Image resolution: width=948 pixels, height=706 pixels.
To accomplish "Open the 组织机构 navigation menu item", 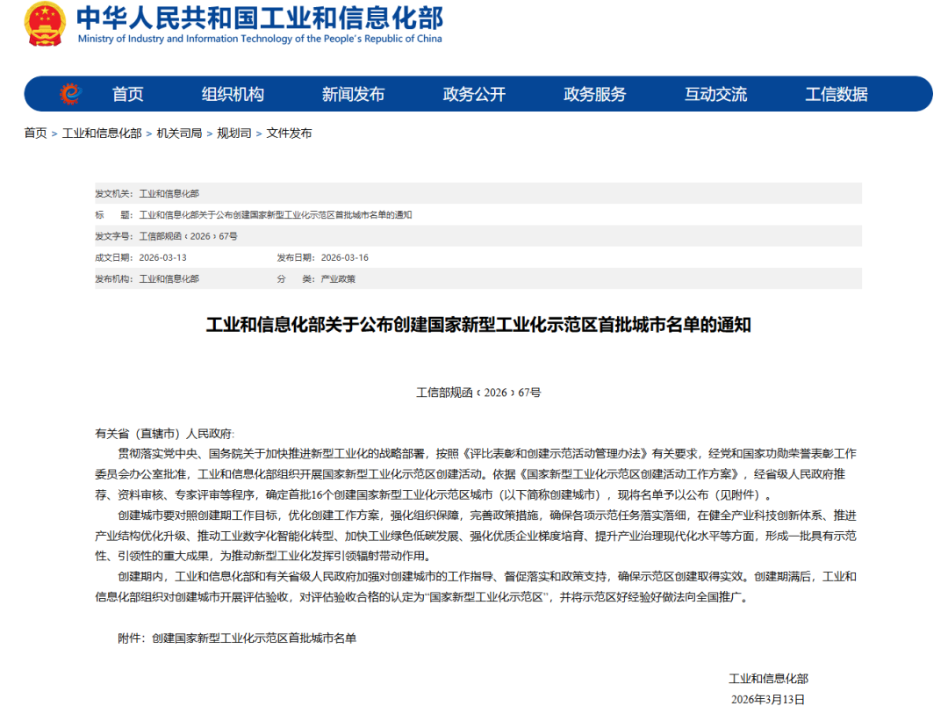I will tap(233, 94).
